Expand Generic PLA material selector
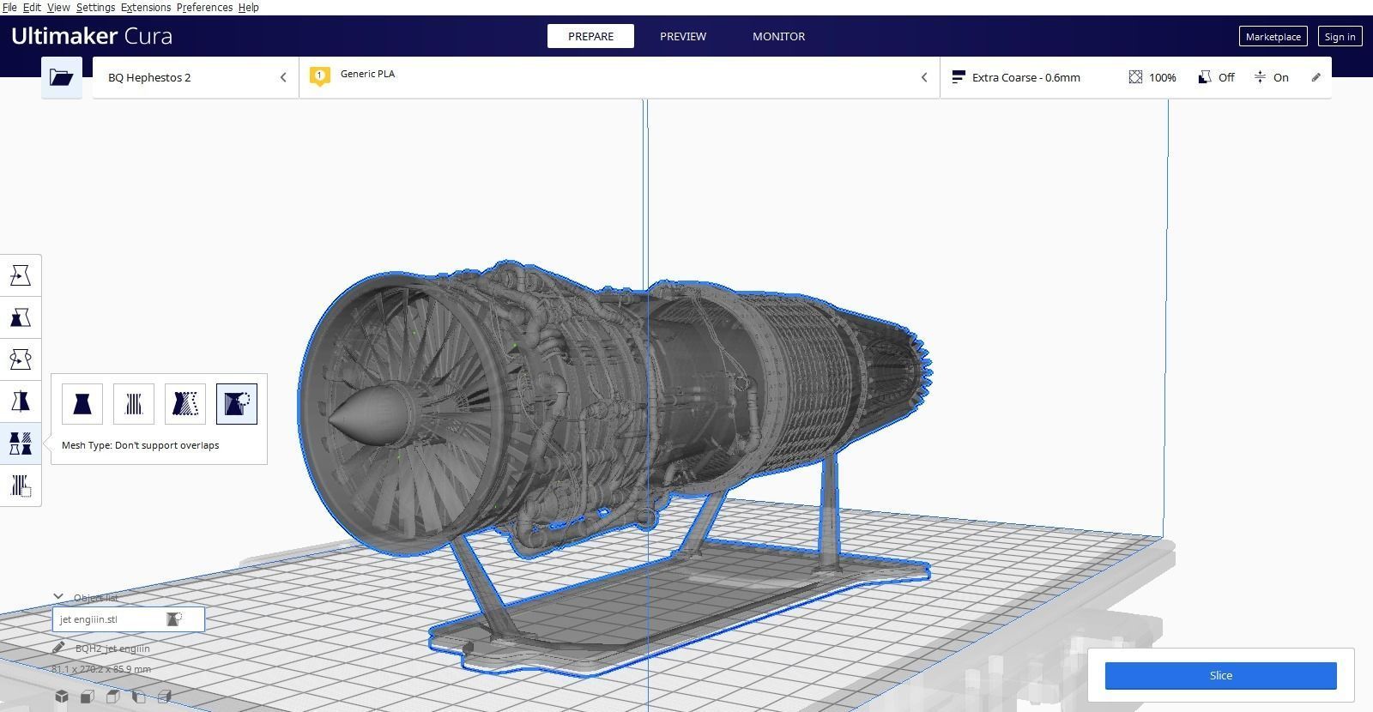Viewport: 1373px width, 712px height. (x=620, y=77)
